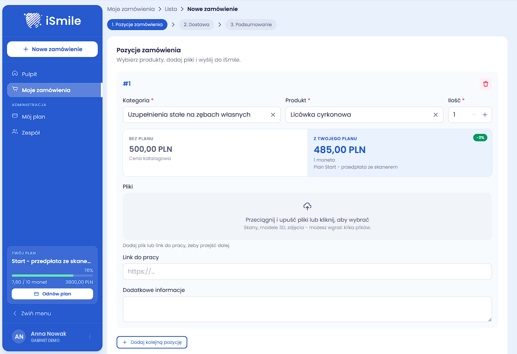This screenshot has height=354, width=517.
Task: Click the Dodatkowe informacje text area
Action: pyautogui.click(x=307, y=309)
